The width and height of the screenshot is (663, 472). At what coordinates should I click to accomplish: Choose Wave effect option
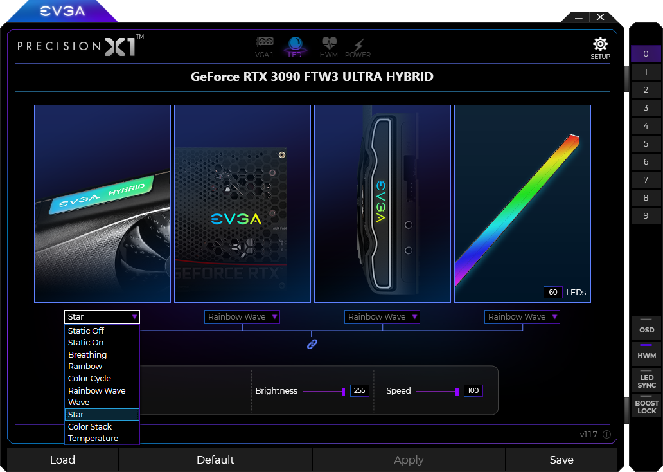tap(102, 402)
